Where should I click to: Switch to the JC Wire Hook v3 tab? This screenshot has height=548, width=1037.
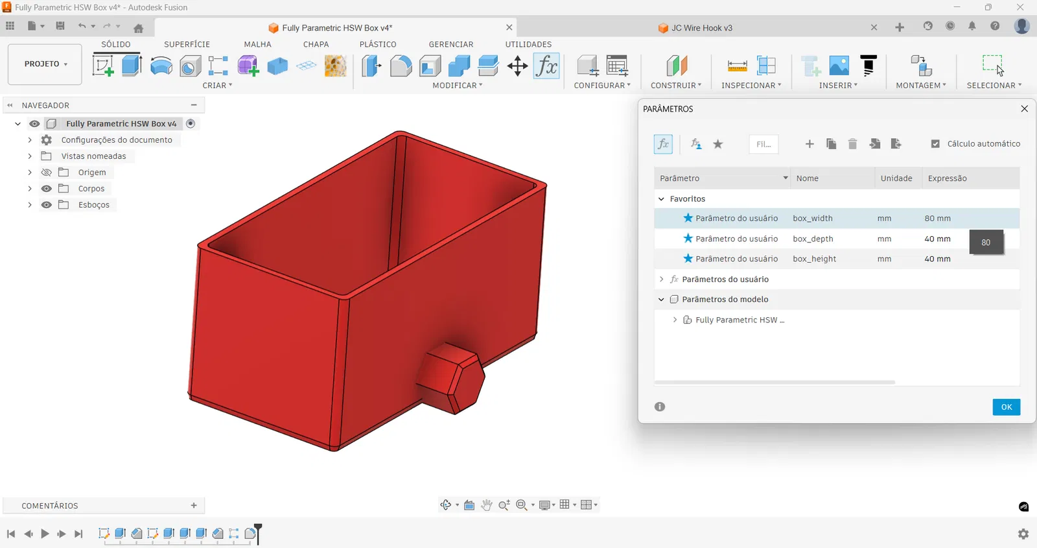click(x=701, y=28)
